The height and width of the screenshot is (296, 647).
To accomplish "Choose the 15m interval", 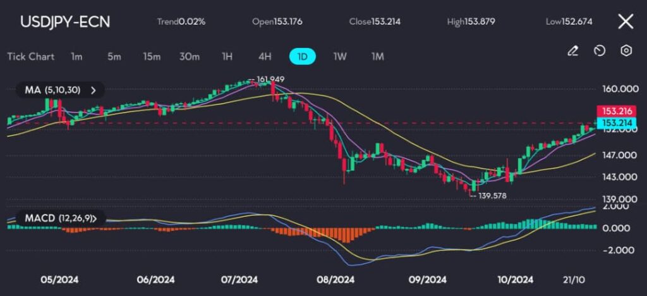I will 152,56.
